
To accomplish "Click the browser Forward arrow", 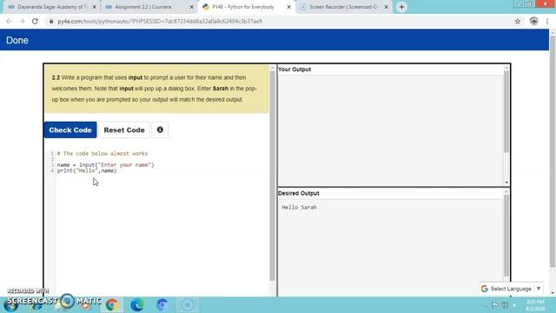I will 22,21.
